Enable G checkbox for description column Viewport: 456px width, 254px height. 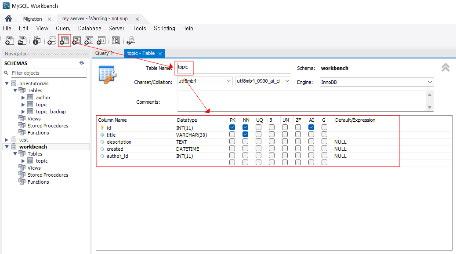(325, 141)
